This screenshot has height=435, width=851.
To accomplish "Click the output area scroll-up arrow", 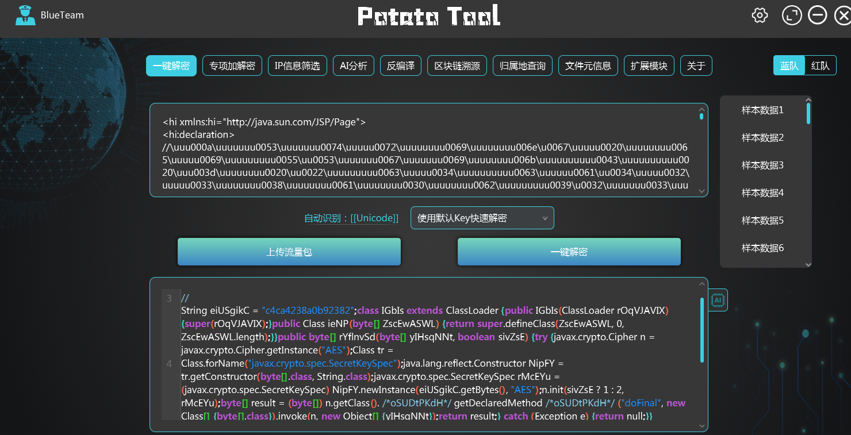I will pos(701,283).
